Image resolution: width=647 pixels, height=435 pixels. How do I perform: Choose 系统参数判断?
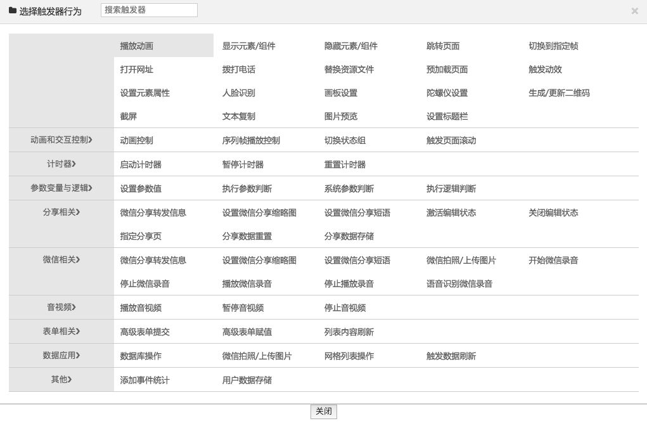[x=349, y=188]
